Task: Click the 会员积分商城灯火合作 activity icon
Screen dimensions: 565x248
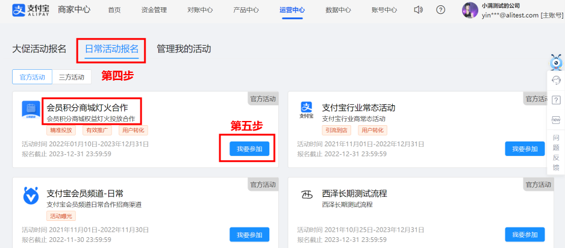Action: click(x=31, y=110)
